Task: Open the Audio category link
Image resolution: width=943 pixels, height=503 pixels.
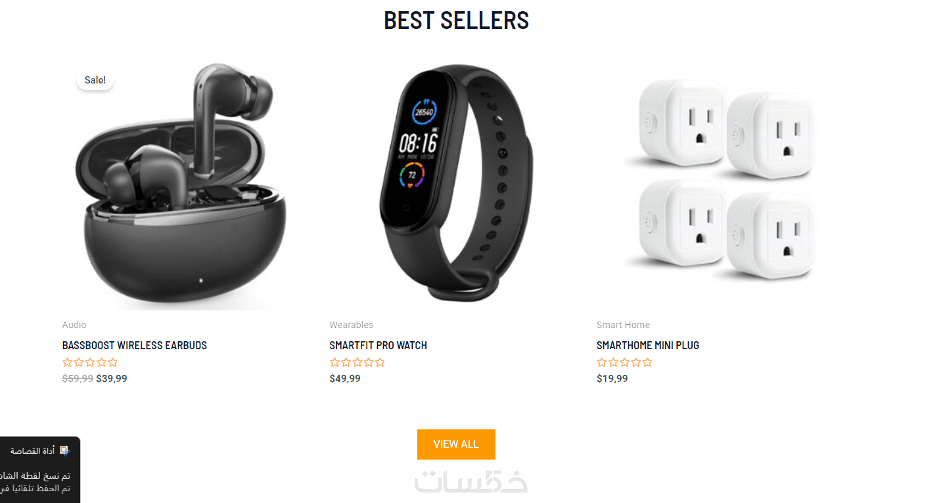Action: 74,325
